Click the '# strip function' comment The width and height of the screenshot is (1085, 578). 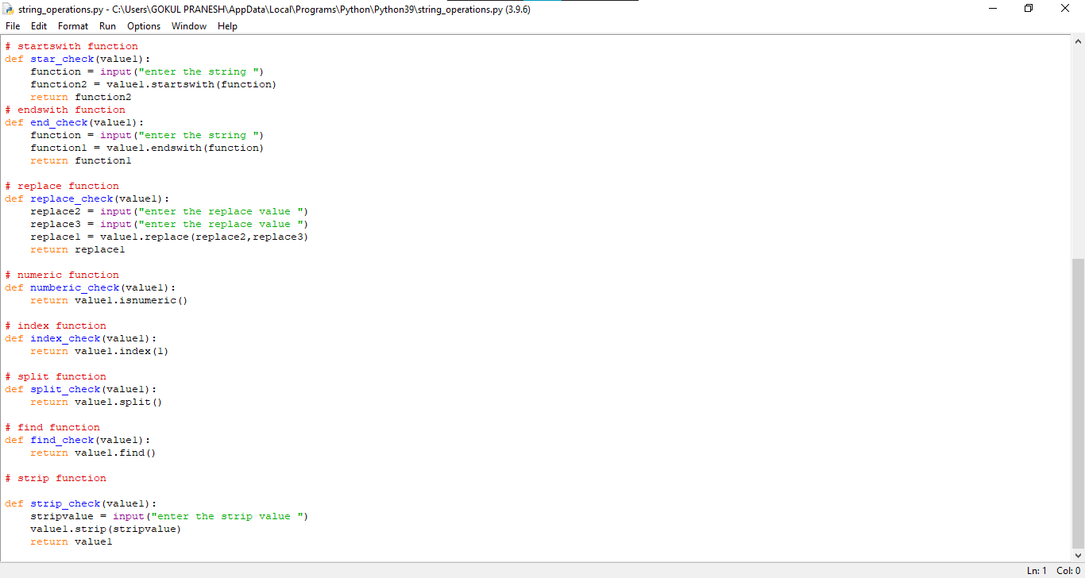(x=56, y=478)
